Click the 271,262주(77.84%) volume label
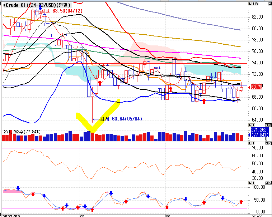The image size is (272, 217). [22, 132]
